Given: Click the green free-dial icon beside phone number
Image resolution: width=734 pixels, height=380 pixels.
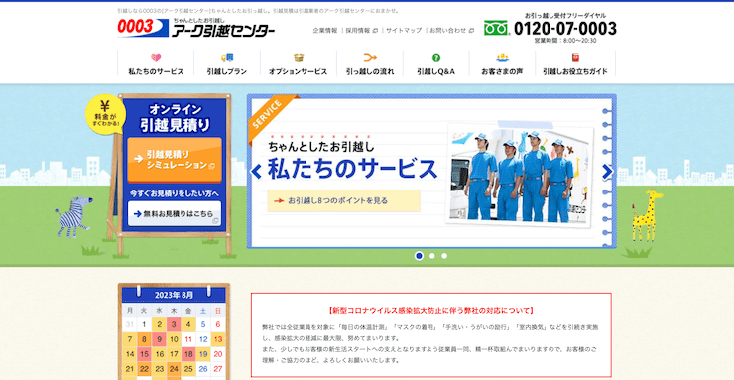Looking at the screenshot, I should pos(496,28).
